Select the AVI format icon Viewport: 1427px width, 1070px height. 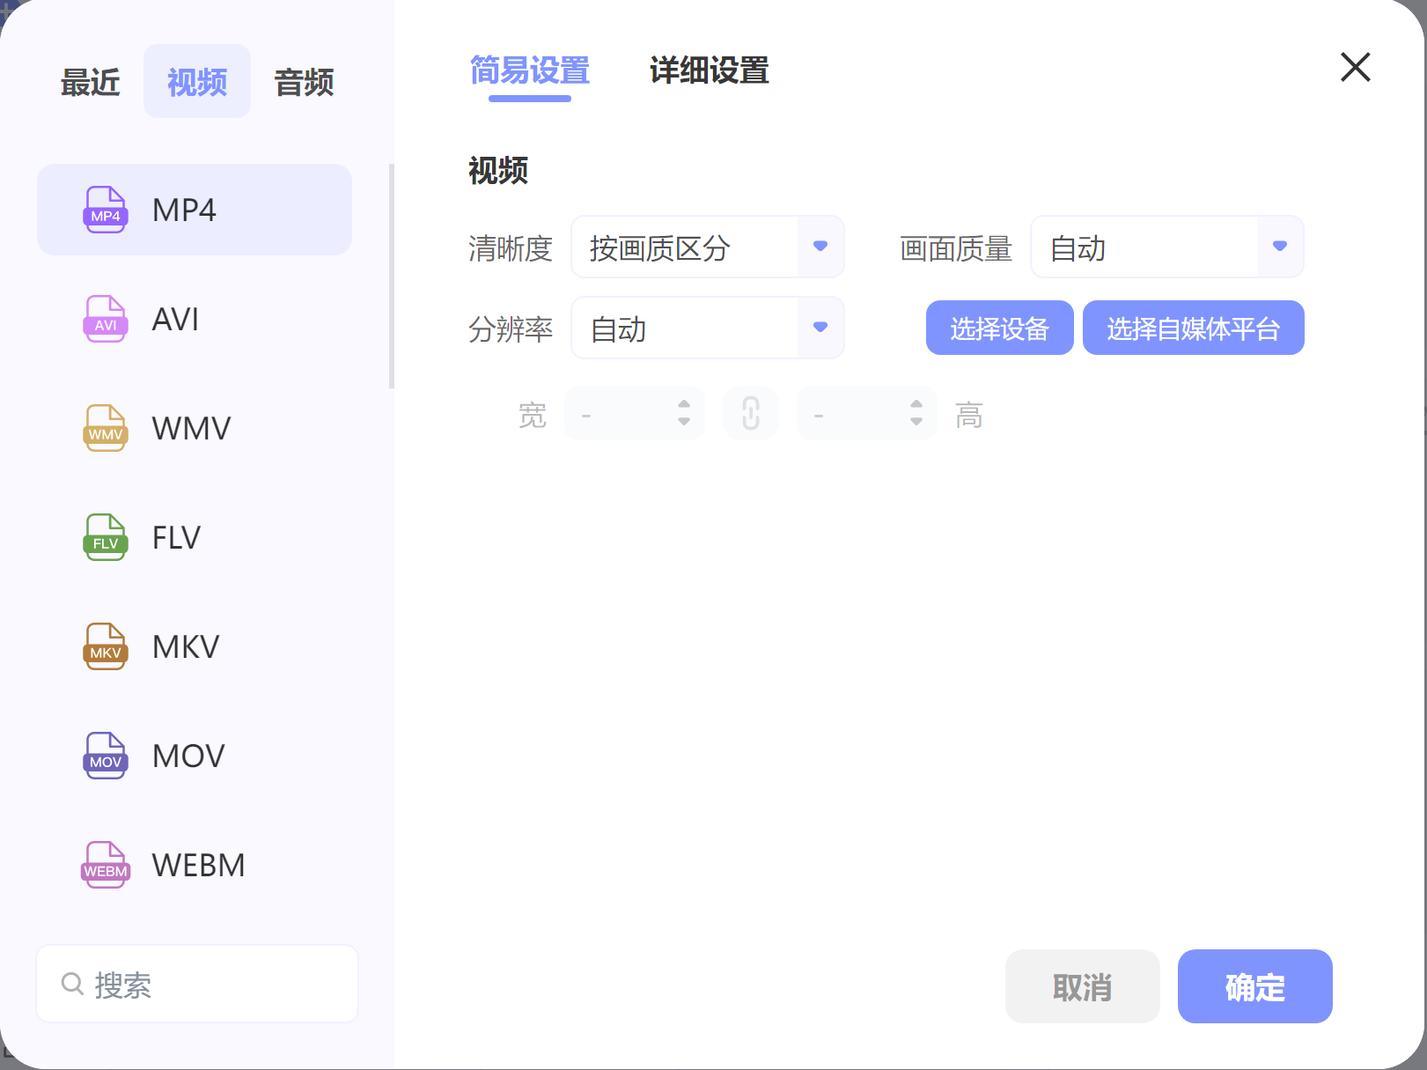pyautogui.click(x=105, y=319)
